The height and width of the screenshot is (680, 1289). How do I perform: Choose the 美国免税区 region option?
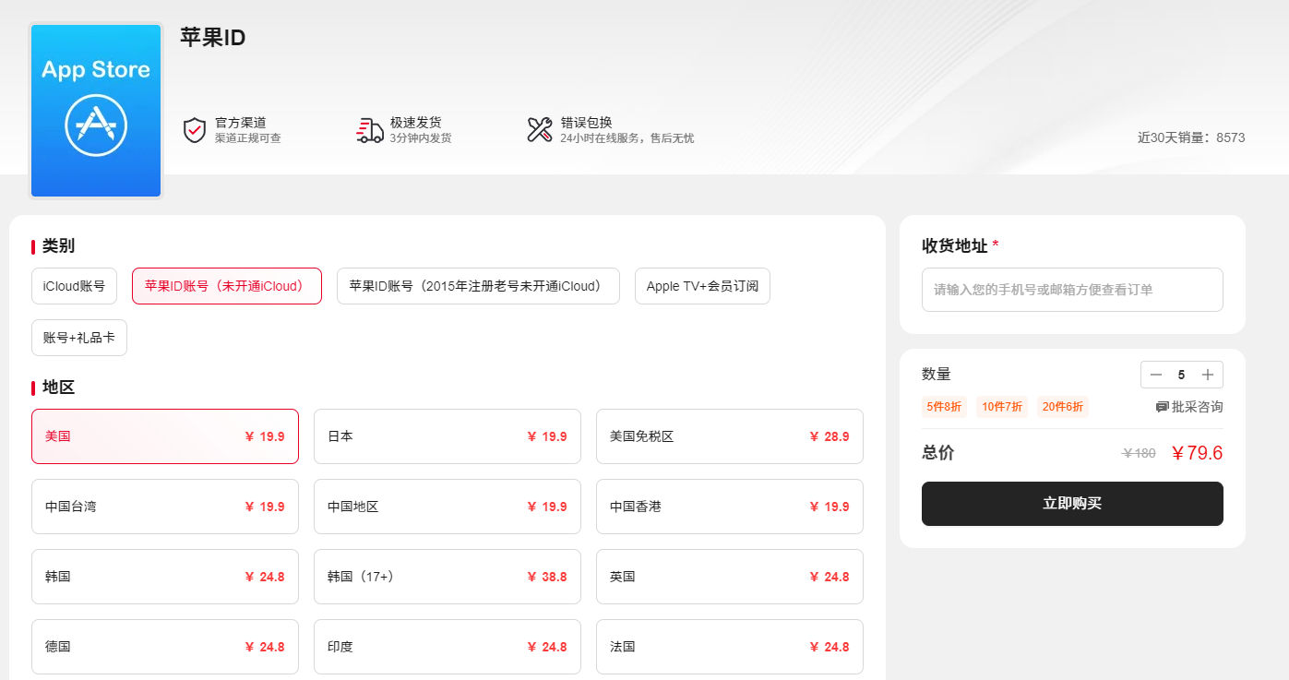tap(730, 436)
